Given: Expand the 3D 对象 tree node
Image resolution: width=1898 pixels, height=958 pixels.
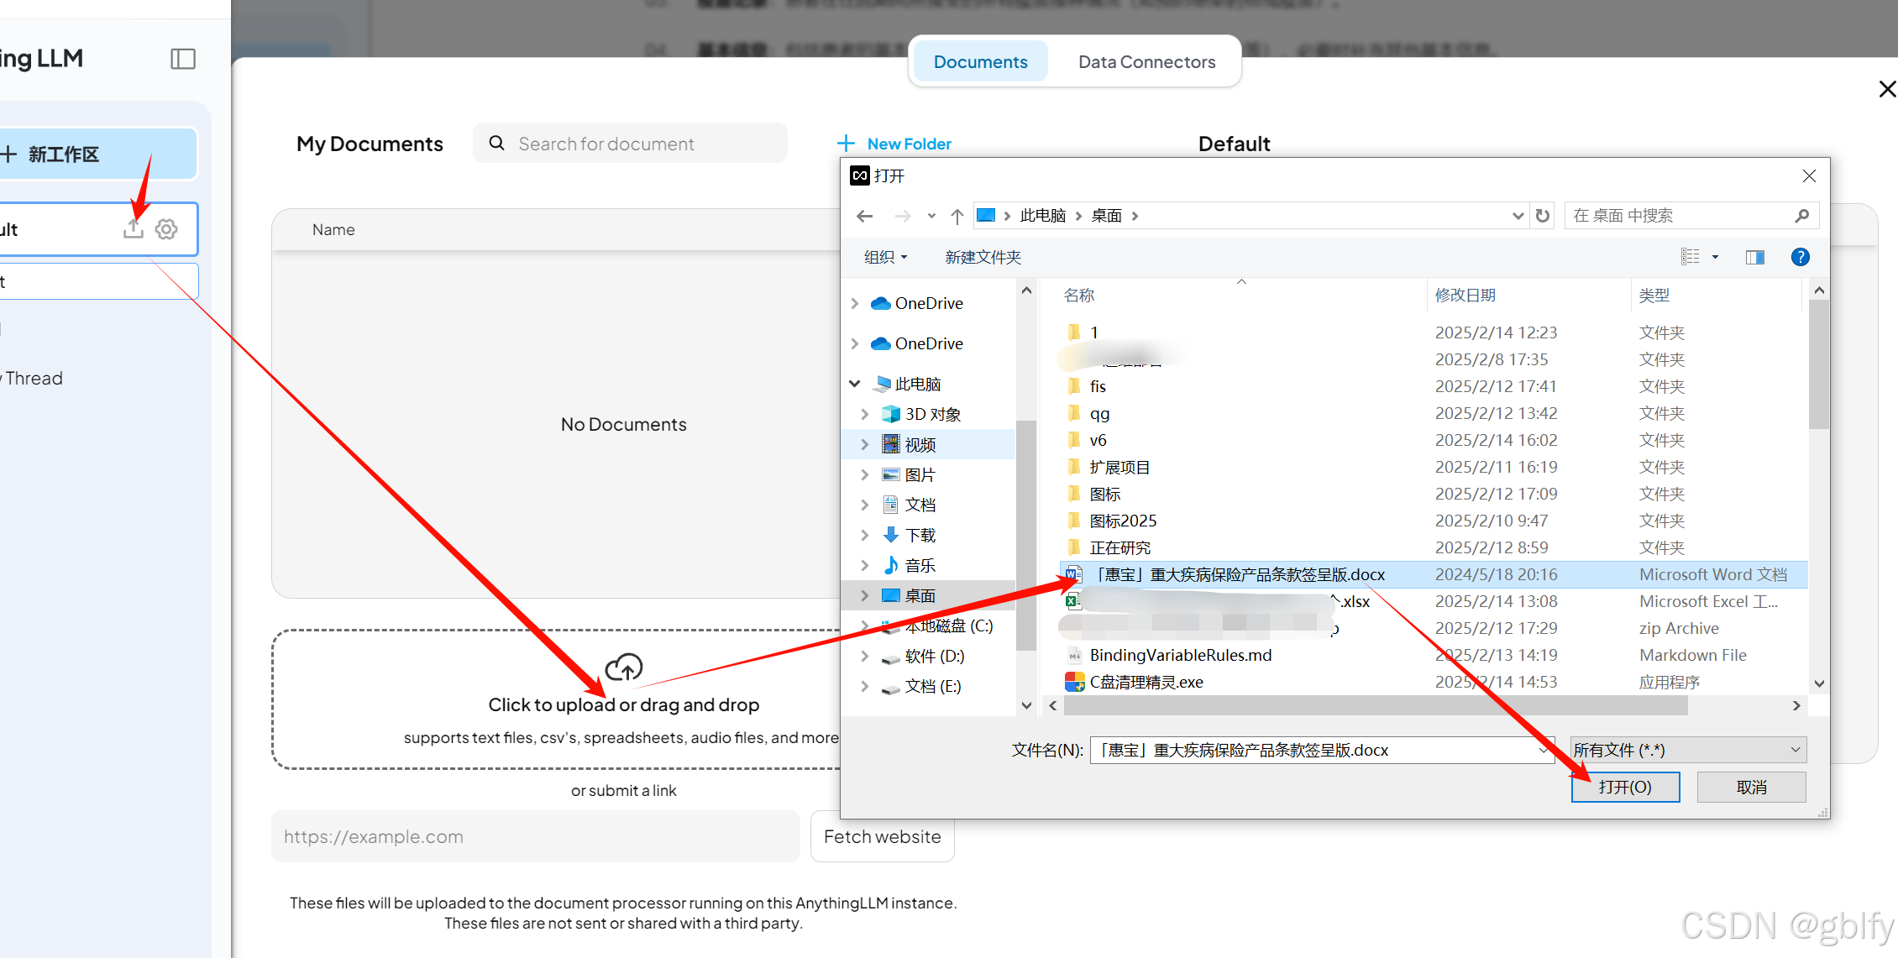Looking at the screenshot, I should (864, 414).
